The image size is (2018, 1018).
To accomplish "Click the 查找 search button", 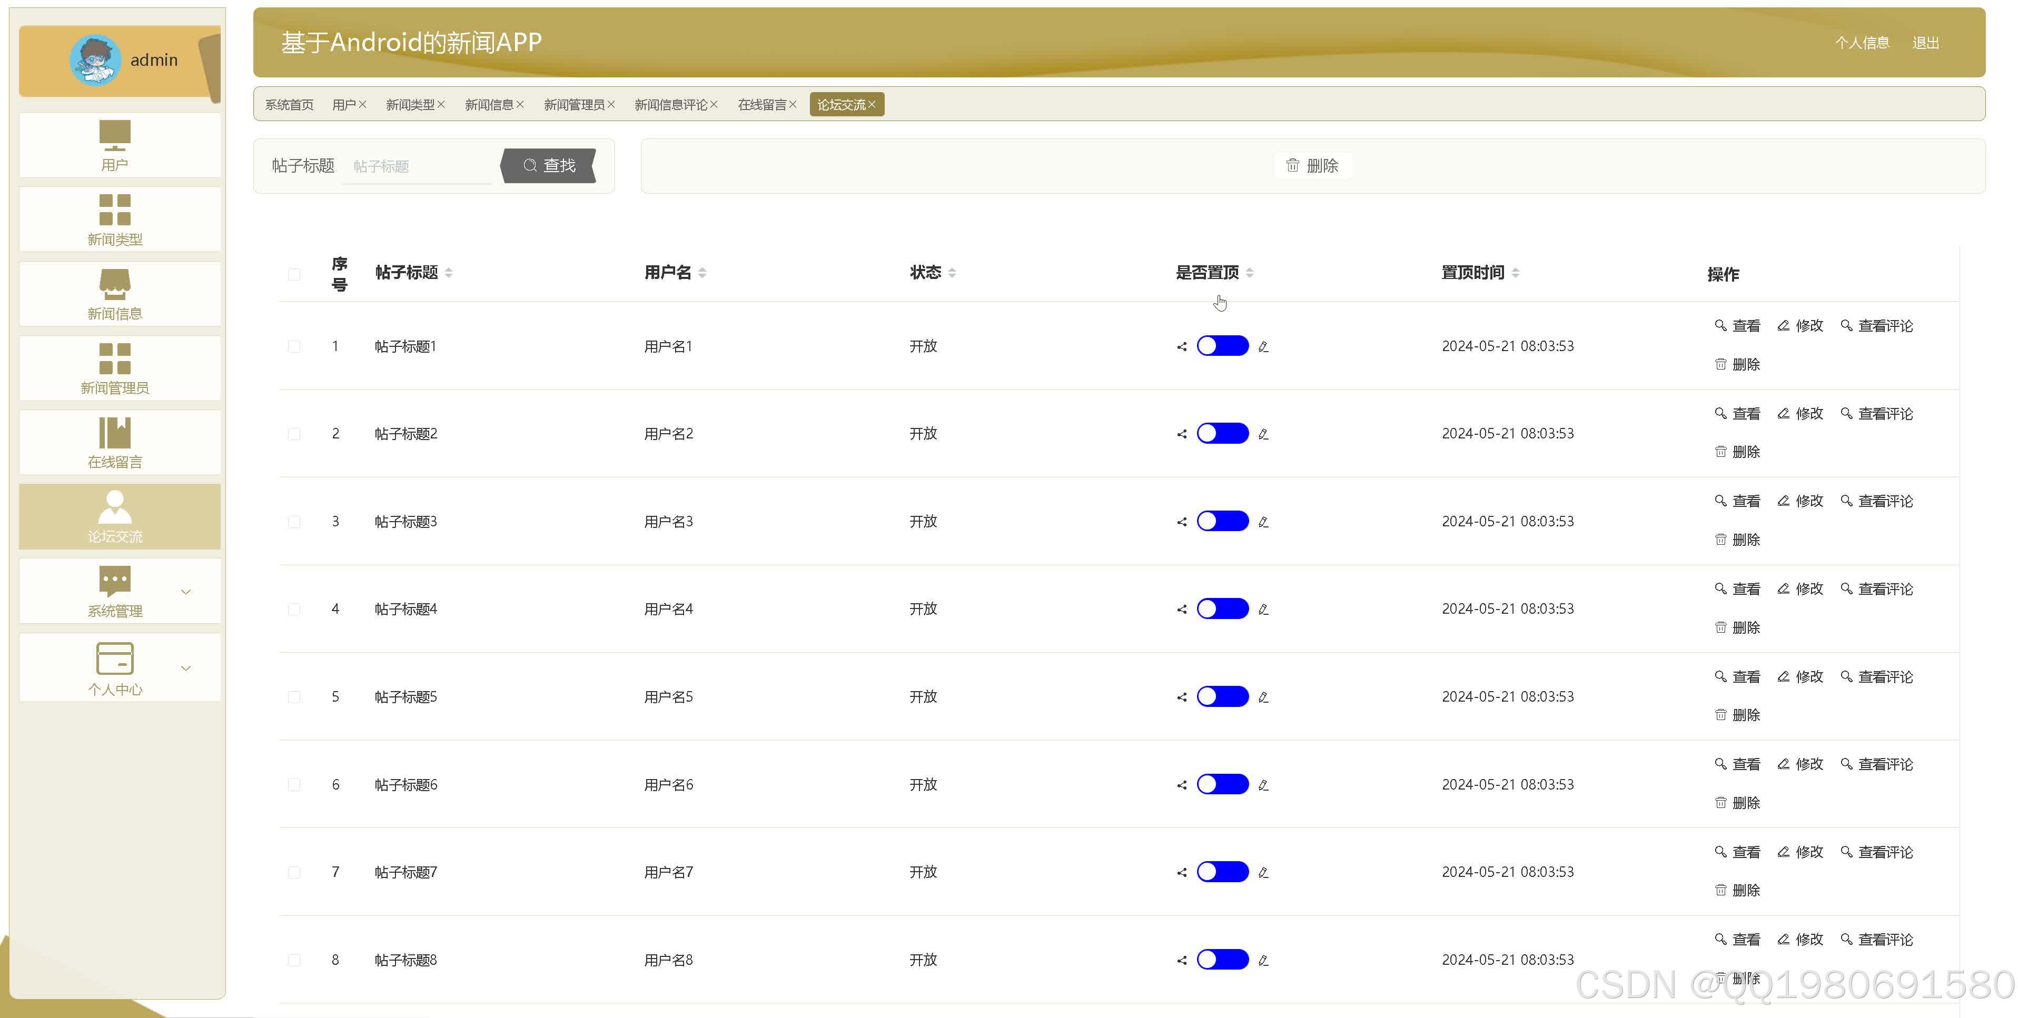I will 548,165.
